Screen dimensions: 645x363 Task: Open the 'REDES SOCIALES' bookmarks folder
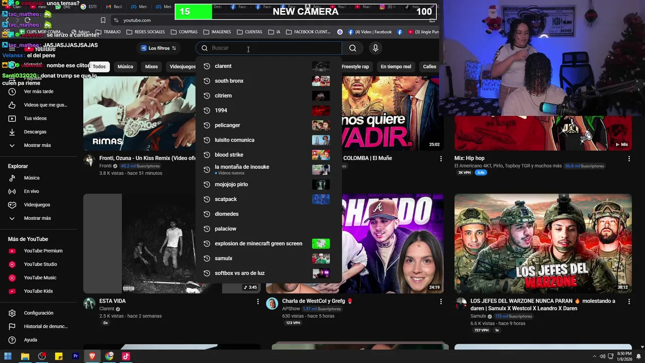pyautogui.click(x=145, y=32)
